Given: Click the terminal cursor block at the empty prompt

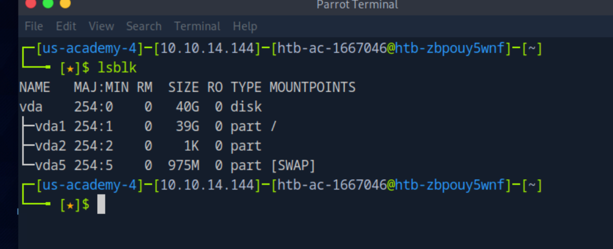Looking at the screenshot, I should point(101,205).
